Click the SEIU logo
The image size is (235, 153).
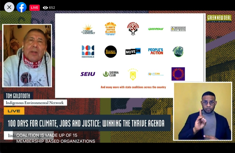pyautogui.click(x=88, y=74)
